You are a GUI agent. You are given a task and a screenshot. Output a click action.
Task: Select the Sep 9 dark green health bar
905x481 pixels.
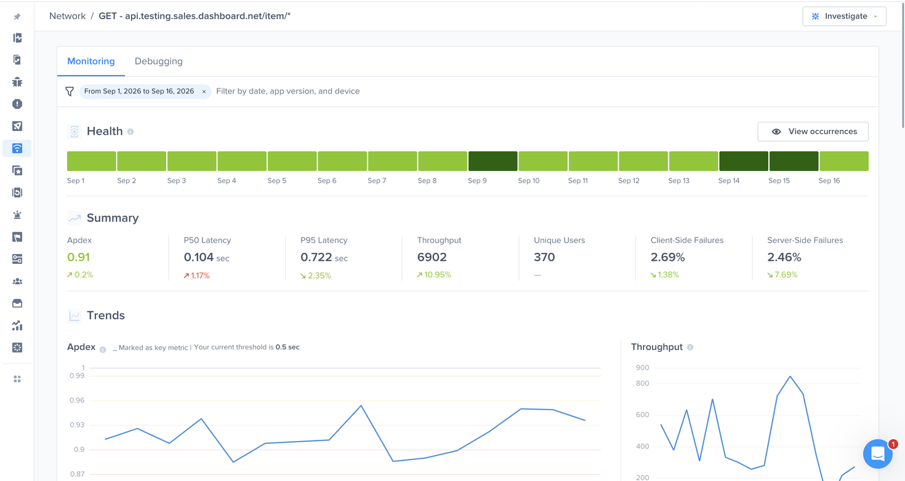[x=493, y=161]
